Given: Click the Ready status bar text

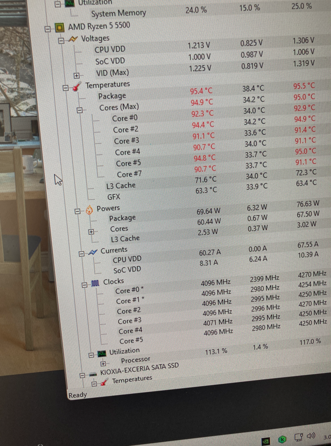Looking at the screenshot, I should pyautogui.click(x=77, y=395).
